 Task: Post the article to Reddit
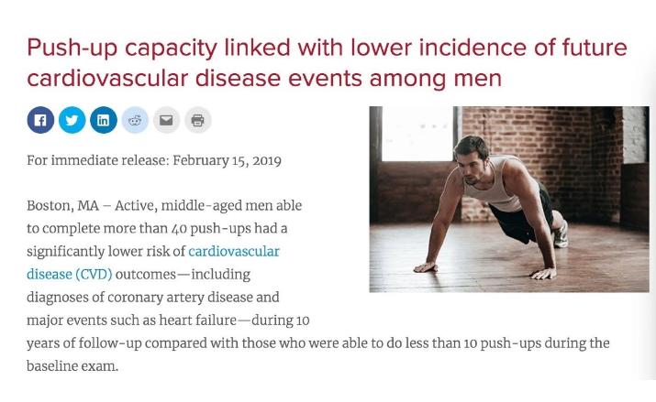click(x=135, y=120)
